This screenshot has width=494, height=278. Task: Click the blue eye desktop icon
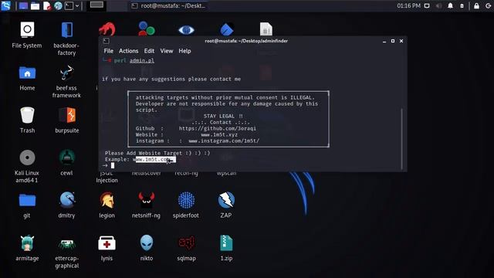(186, 30)
